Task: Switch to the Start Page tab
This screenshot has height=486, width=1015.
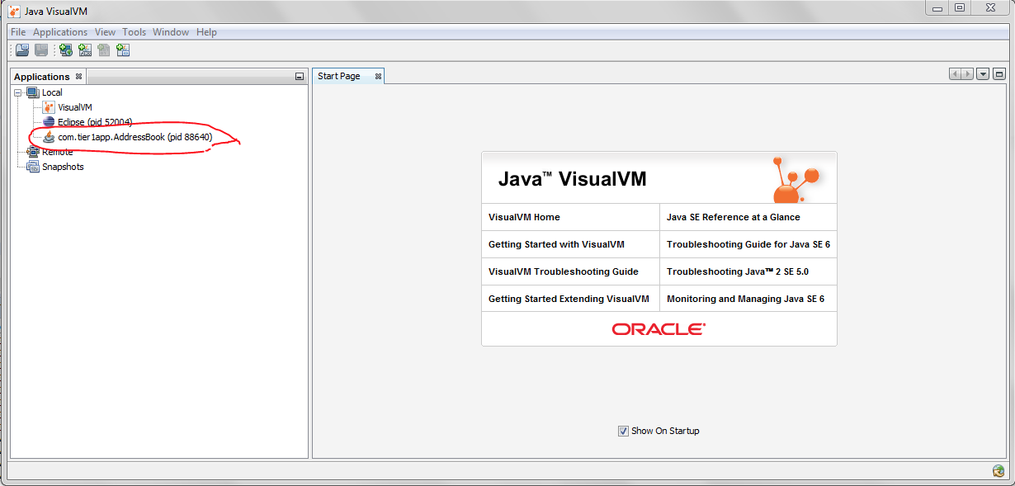Action: (x=338, y=75)
